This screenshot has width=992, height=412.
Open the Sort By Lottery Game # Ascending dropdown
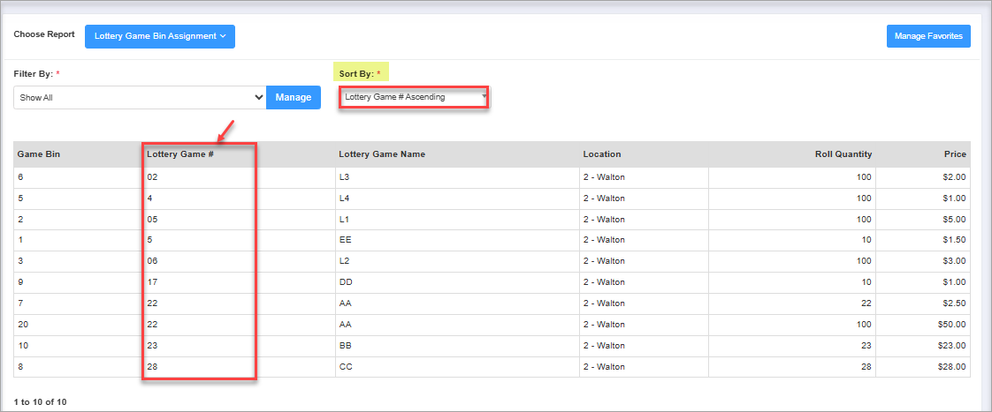[x=414, y=97]
